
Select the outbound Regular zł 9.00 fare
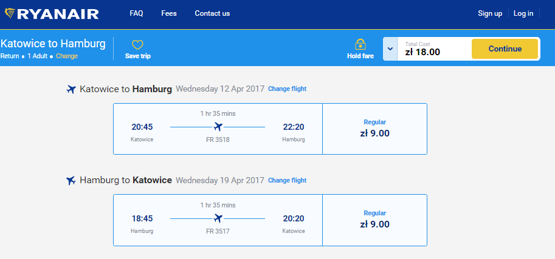374,129
